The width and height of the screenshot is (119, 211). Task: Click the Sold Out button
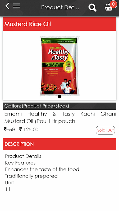[x=105, y=130]
